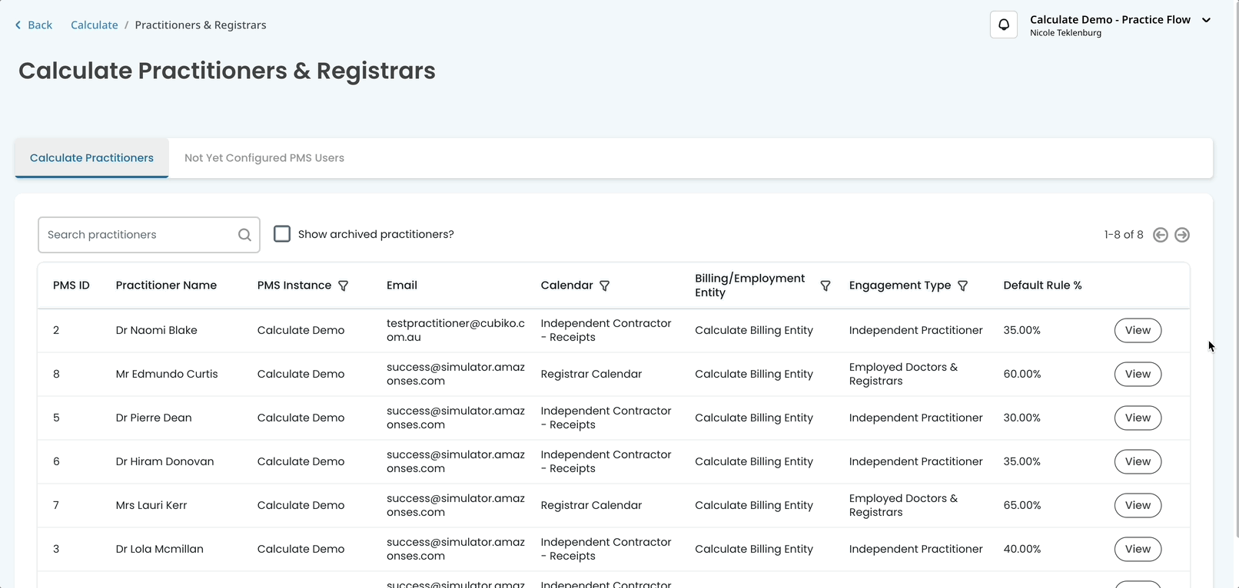1239x588 pixels.
Task: Open the Calendar column filter
Action: point(605,286)
